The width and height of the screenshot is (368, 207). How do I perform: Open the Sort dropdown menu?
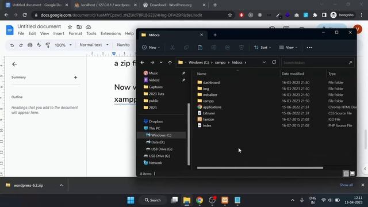(x=262, y=47)
